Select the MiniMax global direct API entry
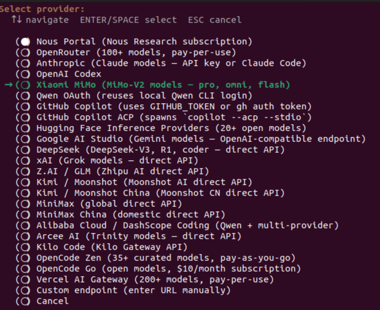Viewport: 380px width, 310px height. [109, 204]
